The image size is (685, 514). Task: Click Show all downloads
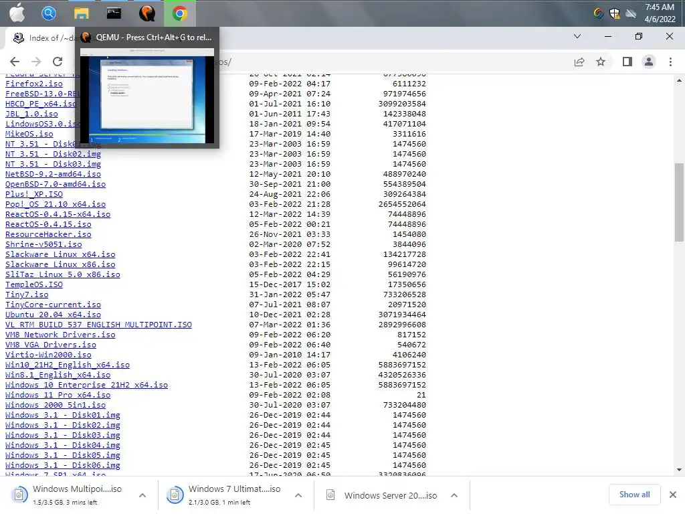[634, 495]
